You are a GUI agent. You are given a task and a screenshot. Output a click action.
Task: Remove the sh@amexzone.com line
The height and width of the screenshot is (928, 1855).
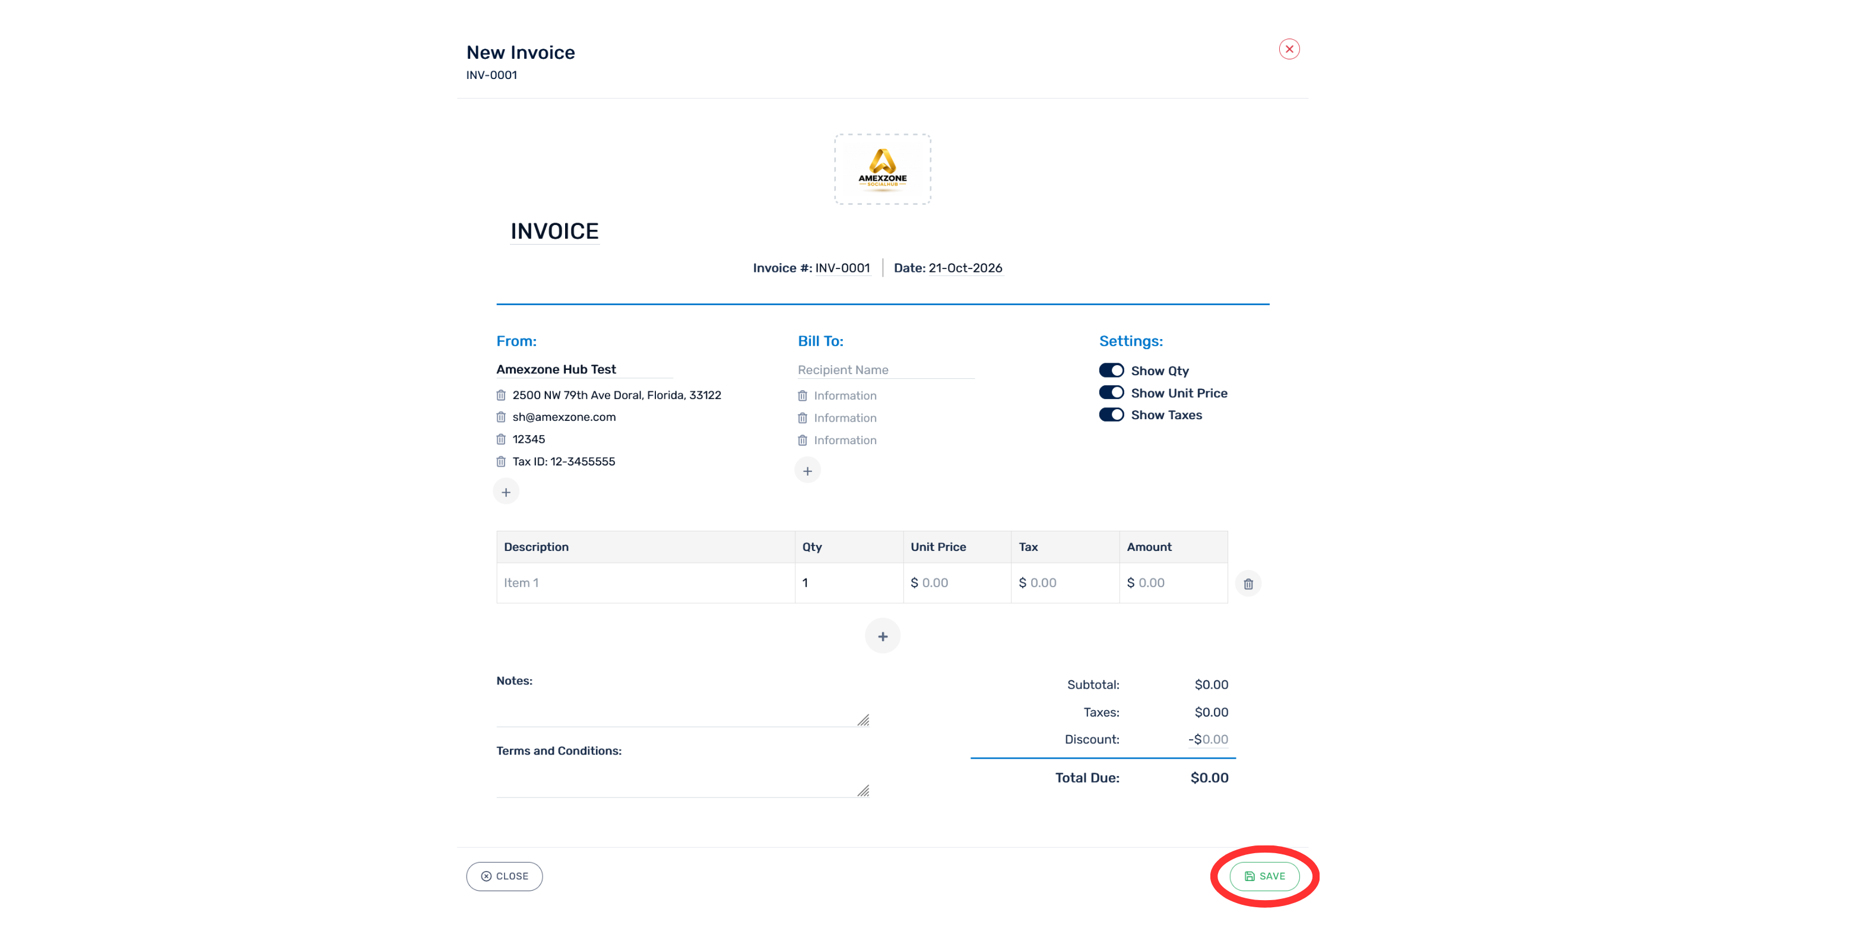click(x=501, y=417)
